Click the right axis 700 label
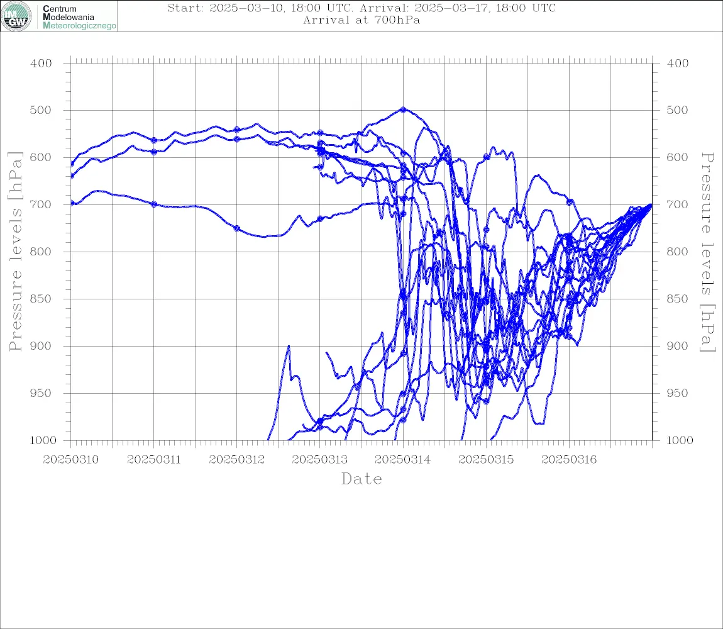This screenshot has width=723, height=629. (677, 204)
